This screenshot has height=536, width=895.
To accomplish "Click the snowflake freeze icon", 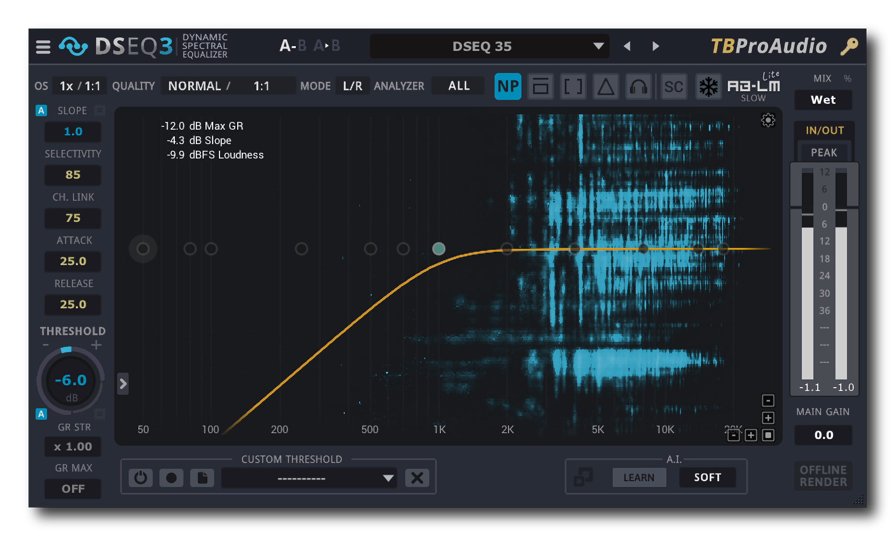I will tap(708, 87).
